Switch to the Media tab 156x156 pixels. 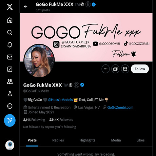116,140
